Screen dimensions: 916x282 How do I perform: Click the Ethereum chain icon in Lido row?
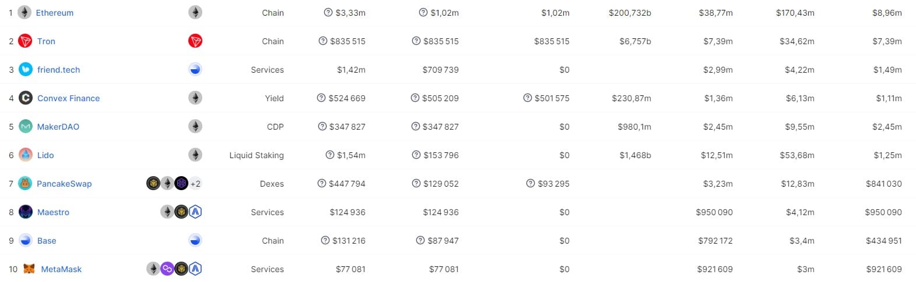click(x=195, y=155)
